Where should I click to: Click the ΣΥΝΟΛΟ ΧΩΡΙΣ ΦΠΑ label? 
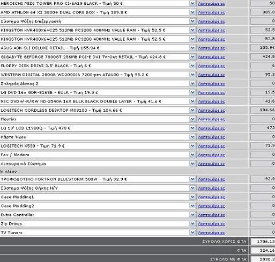(224, 242)
